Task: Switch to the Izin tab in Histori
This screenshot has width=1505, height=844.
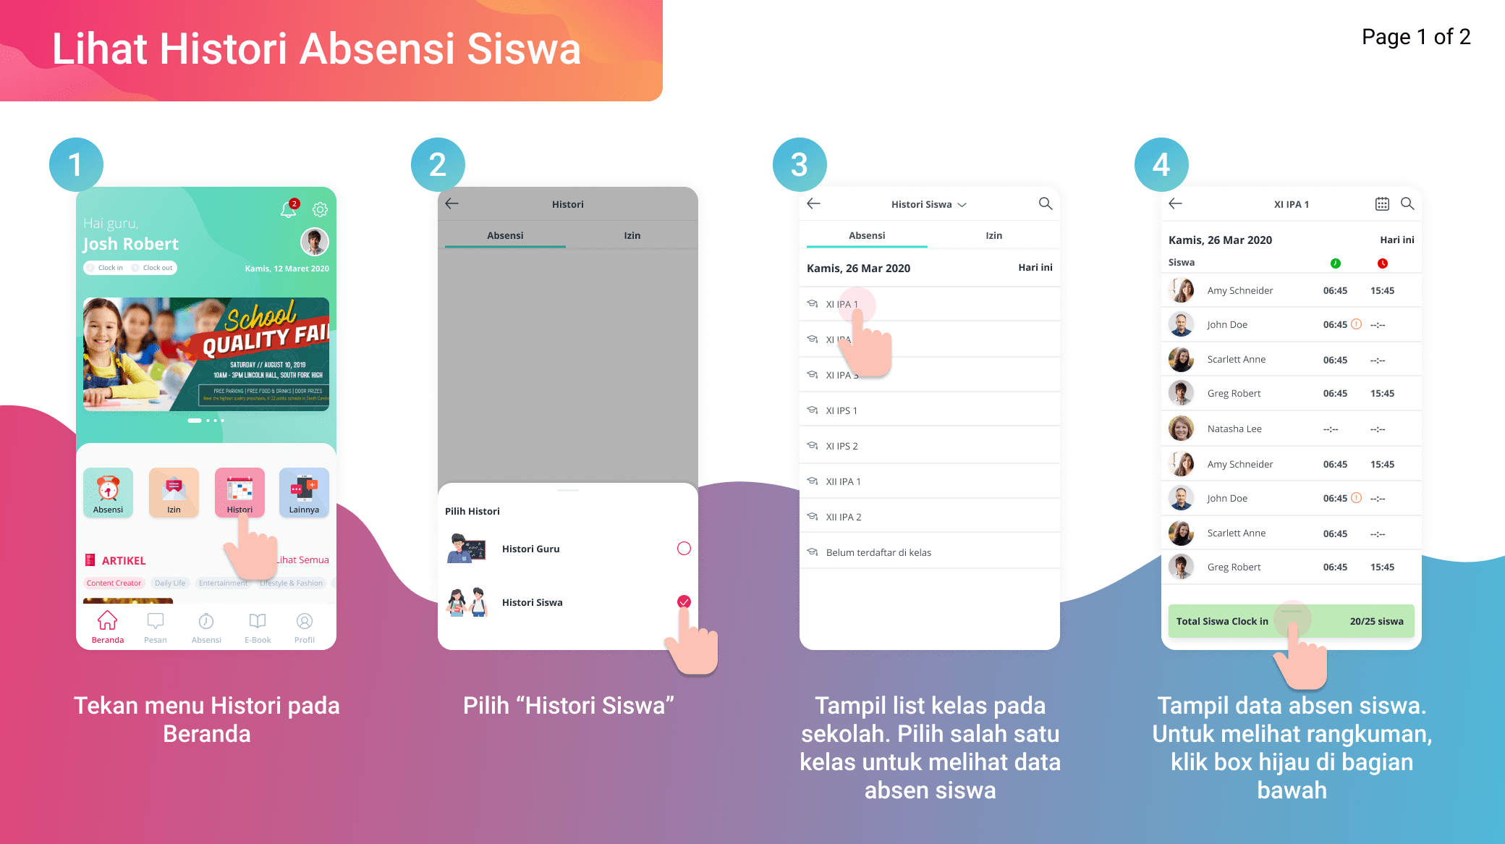Action: tap(632, 236)
